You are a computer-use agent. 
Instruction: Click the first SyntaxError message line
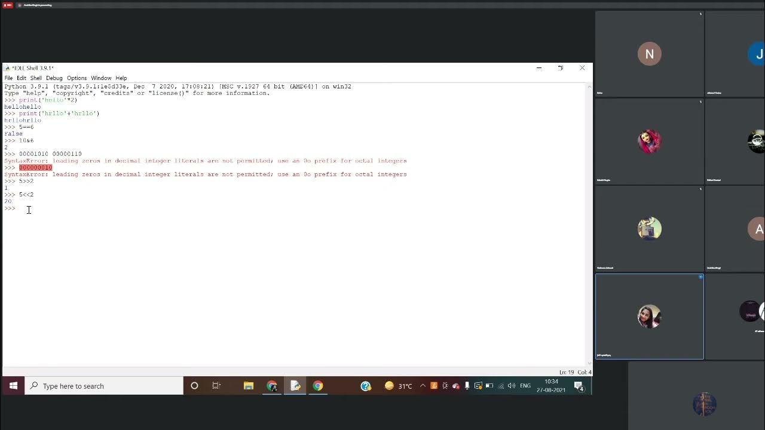(x=206, y=161)
